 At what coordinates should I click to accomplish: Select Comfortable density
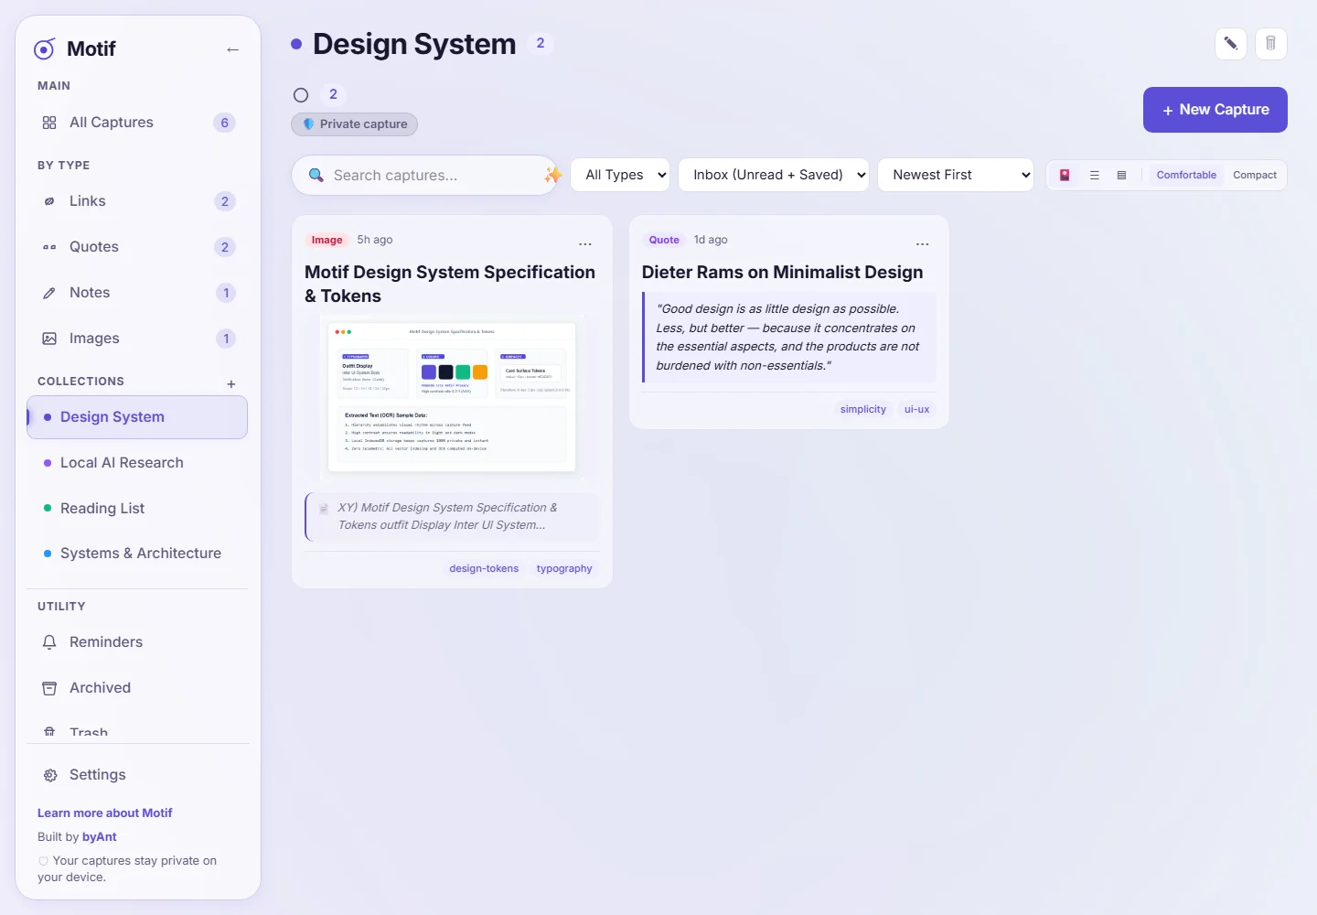(x=1186, y=175)
